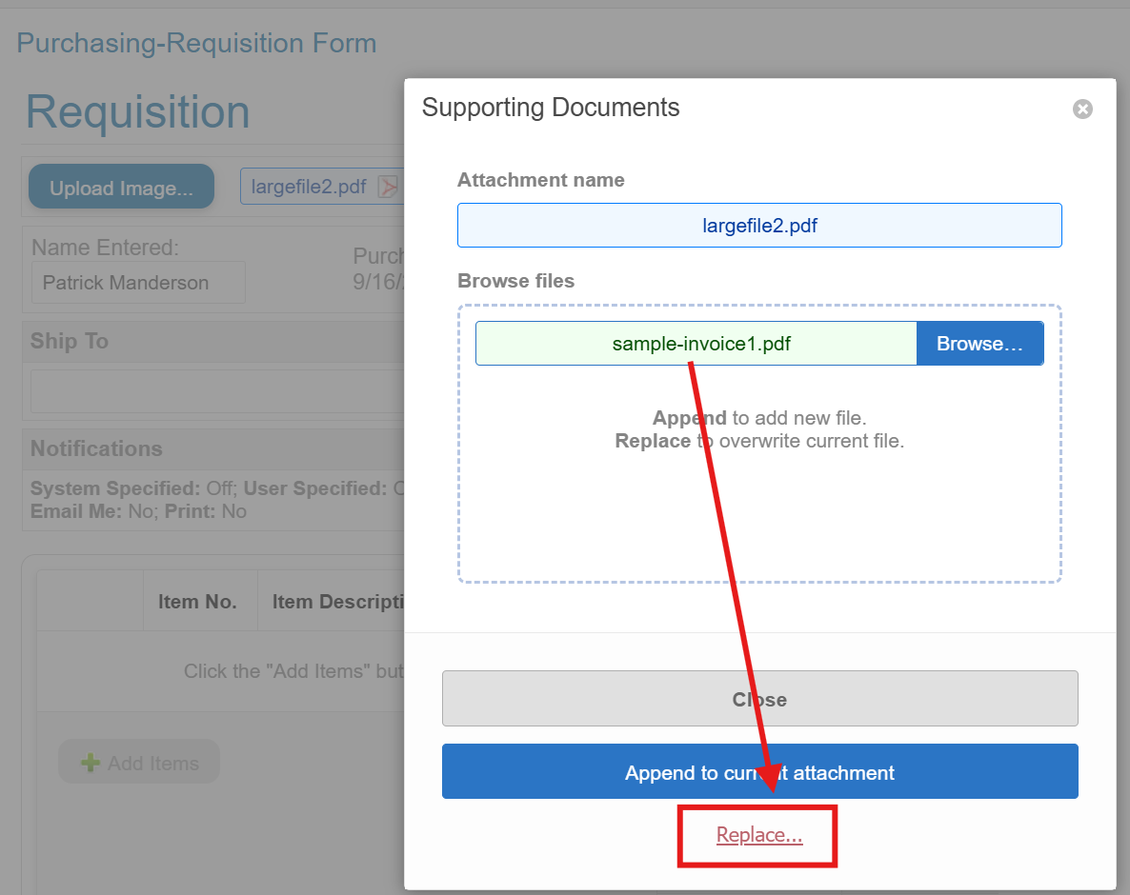Close the Supporting Documents dialog with X icon
This screenshot has width=1130, height=895.
click(1082, 109)
